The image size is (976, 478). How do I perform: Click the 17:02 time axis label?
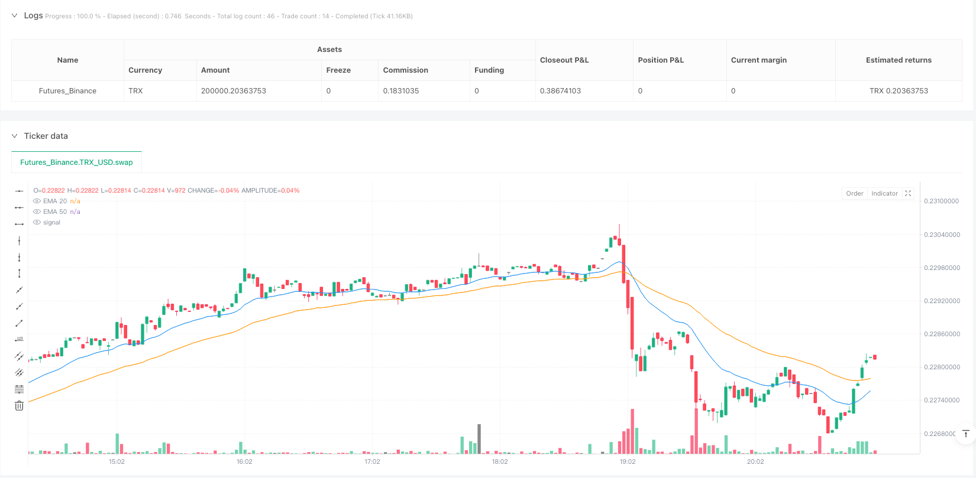pos(372,461)
